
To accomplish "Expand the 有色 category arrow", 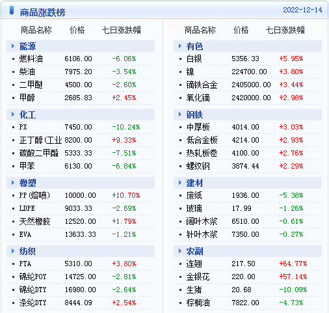I will tap(180, 46).
